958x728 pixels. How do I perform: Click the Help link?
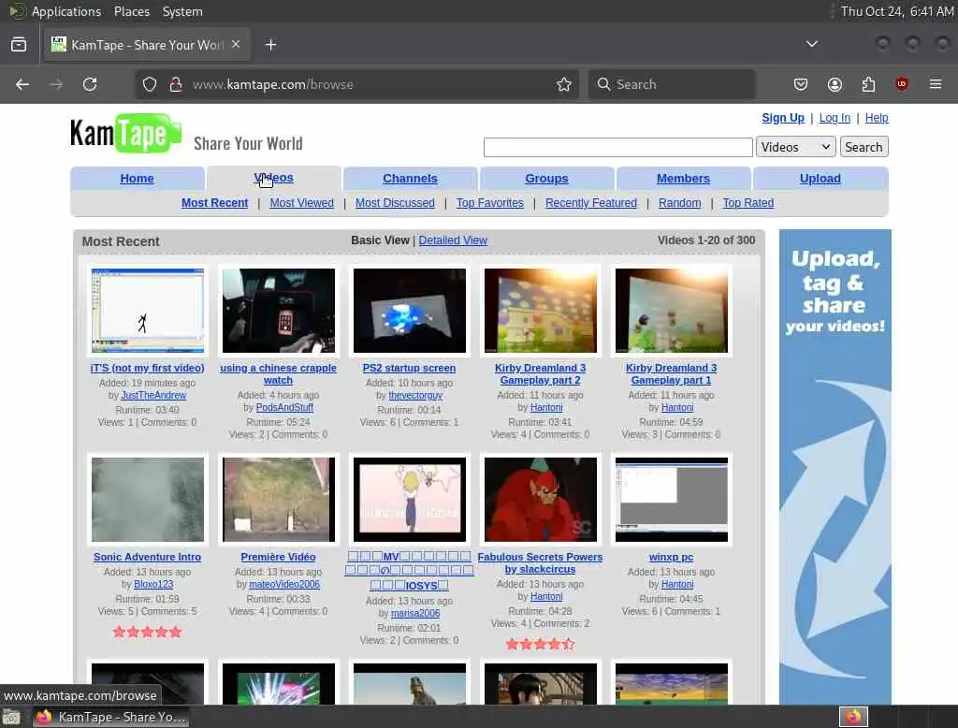click(x=876, y=118)
